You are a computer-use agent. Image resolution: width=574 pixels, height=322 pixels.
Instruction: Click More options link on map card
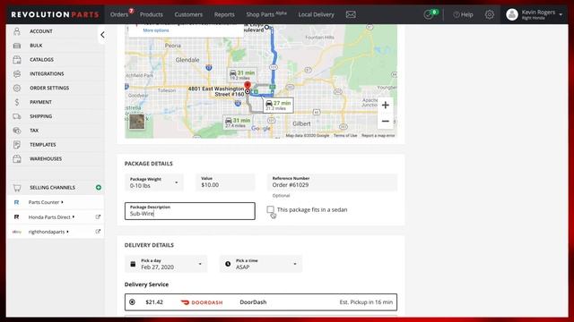[x=156, y=30]
